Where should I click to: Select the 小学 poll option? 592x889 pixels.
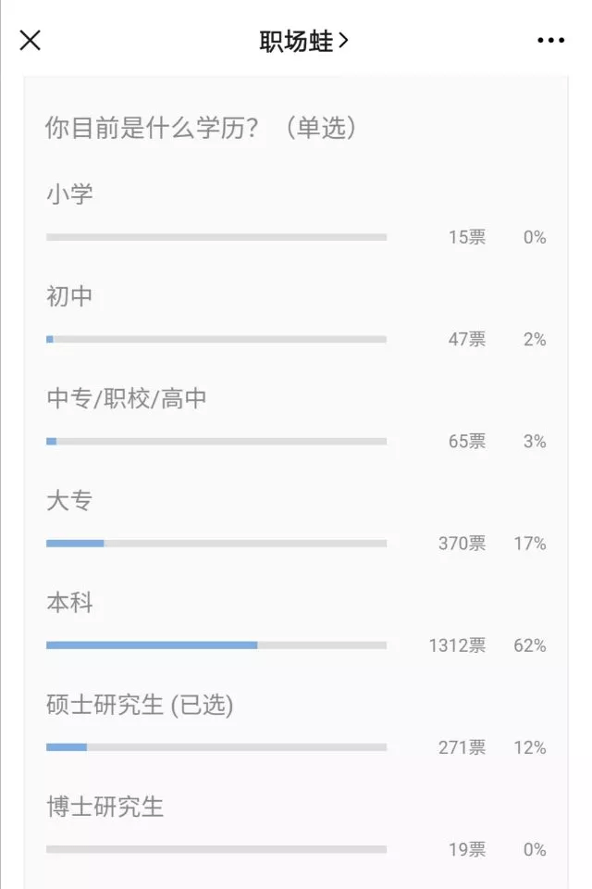click(x=70, y=194)
